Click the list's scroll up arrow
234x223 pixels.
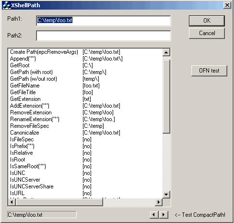click(166, 52)
